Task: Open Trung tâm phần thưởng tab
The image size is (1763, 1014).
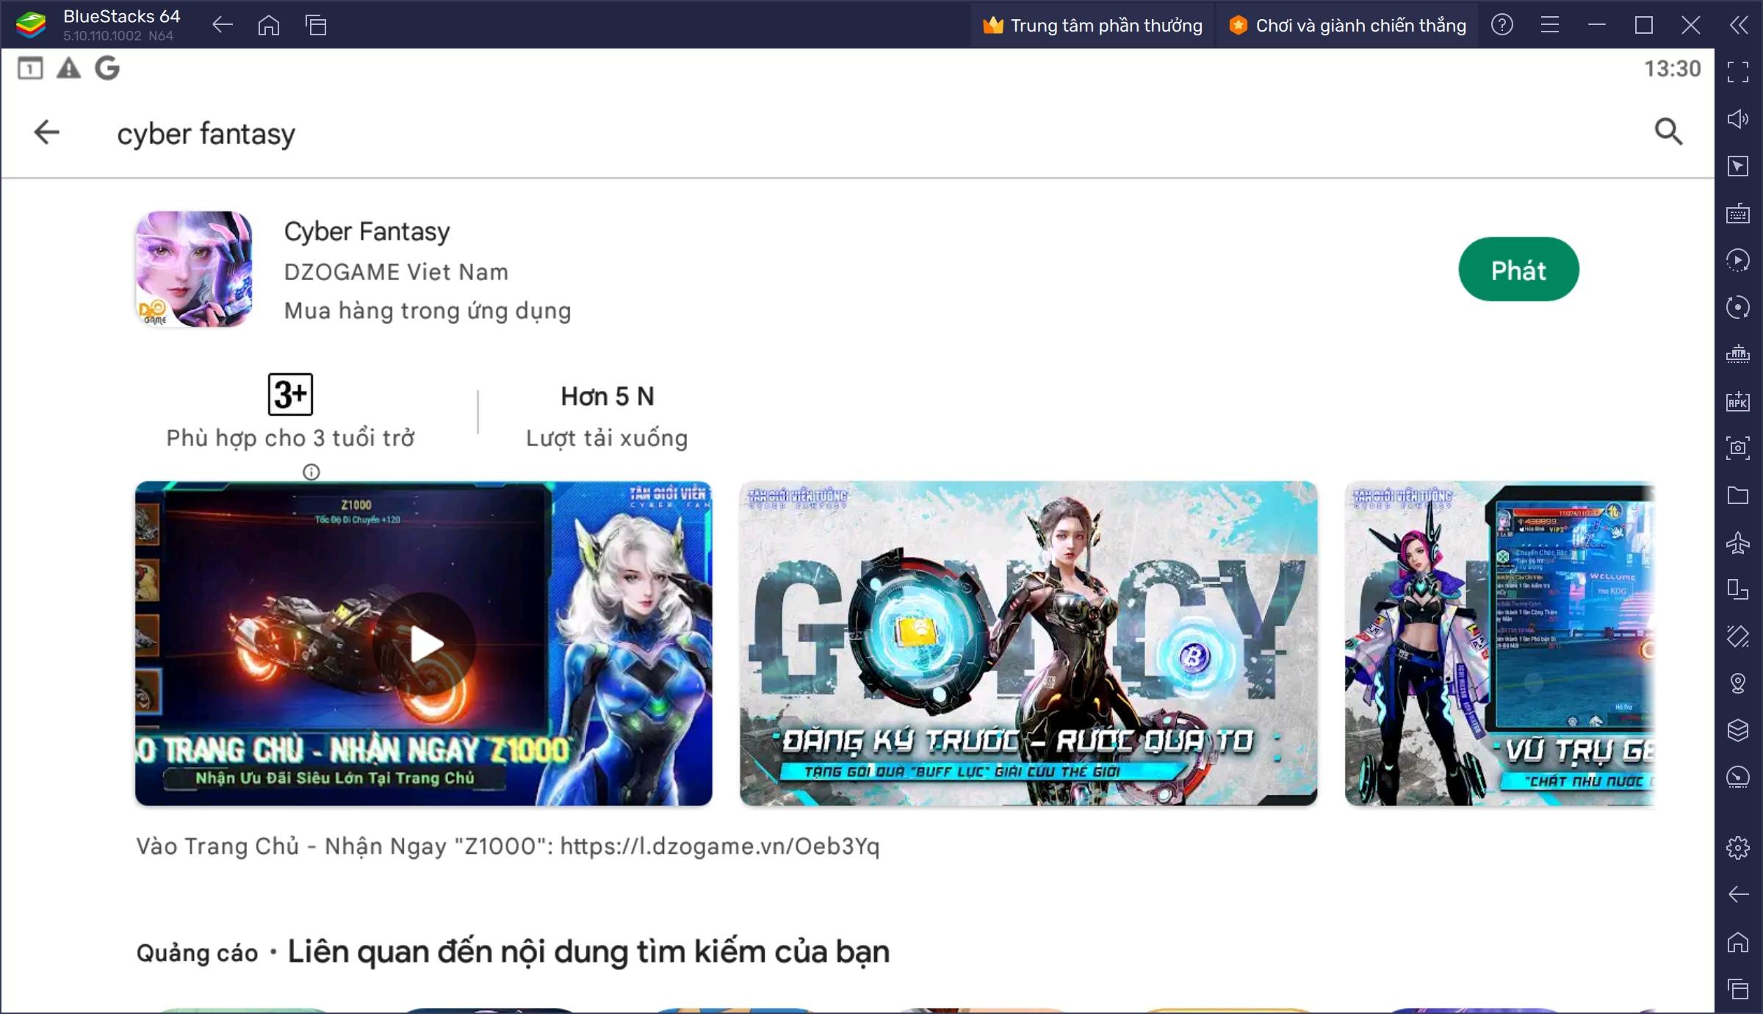Action: (x=1092, y=25)
